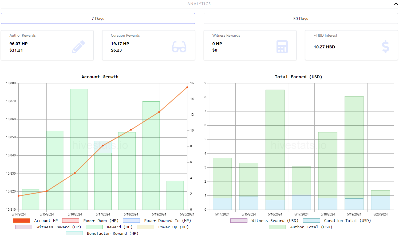Toggle the Curation Total (USD) legend swatch
Viewport: 399px width, 235px height.
(x=311, y=221)
